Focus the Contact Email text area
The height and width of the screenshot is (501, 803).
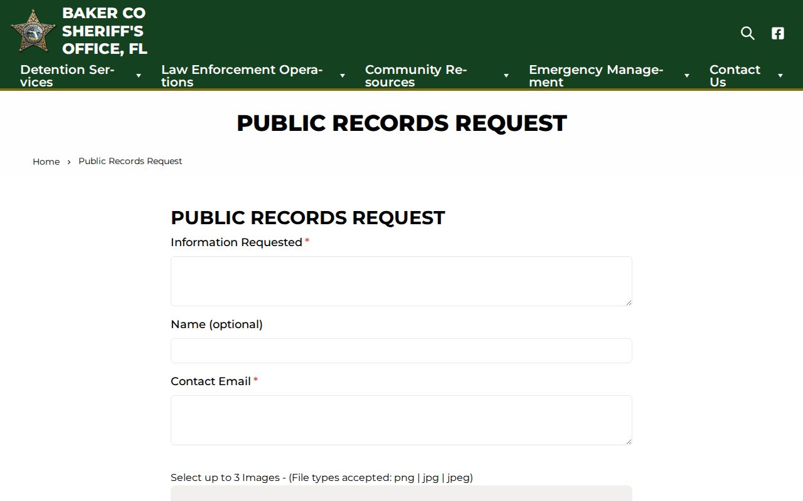click(x=401, y=420)
